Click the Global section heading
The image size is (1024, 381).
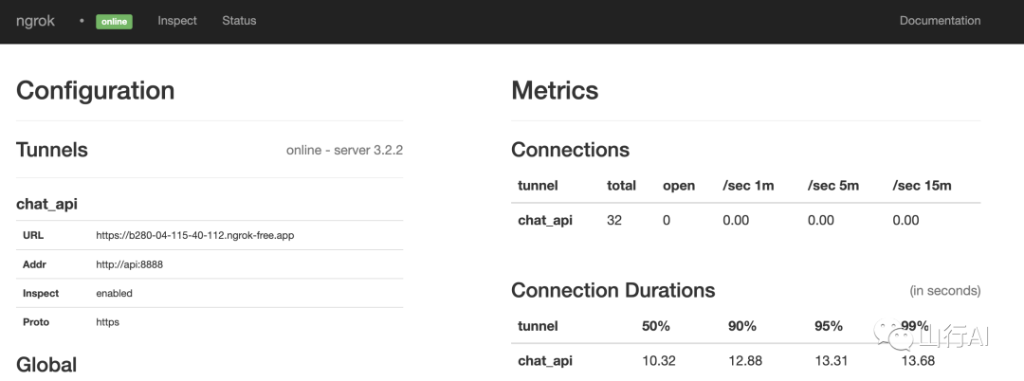click(46, 365)
